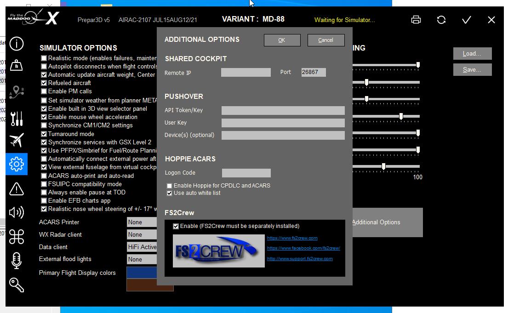Click OK in Additional Options dialog

(282, 40)
